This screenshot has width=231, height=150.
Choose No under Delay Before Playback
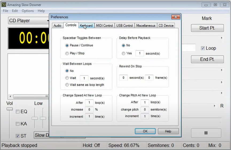(x=123, y=45)
